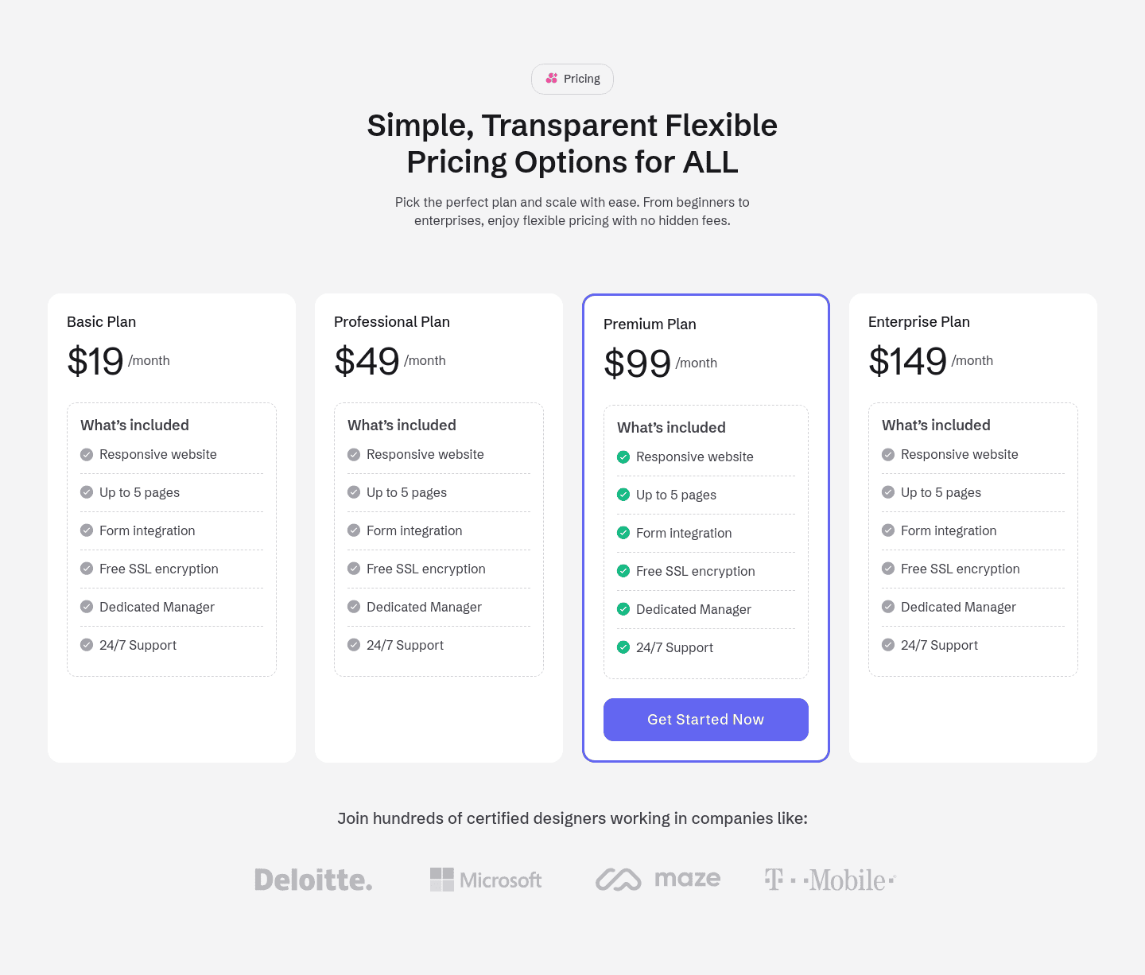Click the gray checkmark beside 24/7 Support in Basic Plan
The image size is (1145, 975).
[87, 644]
